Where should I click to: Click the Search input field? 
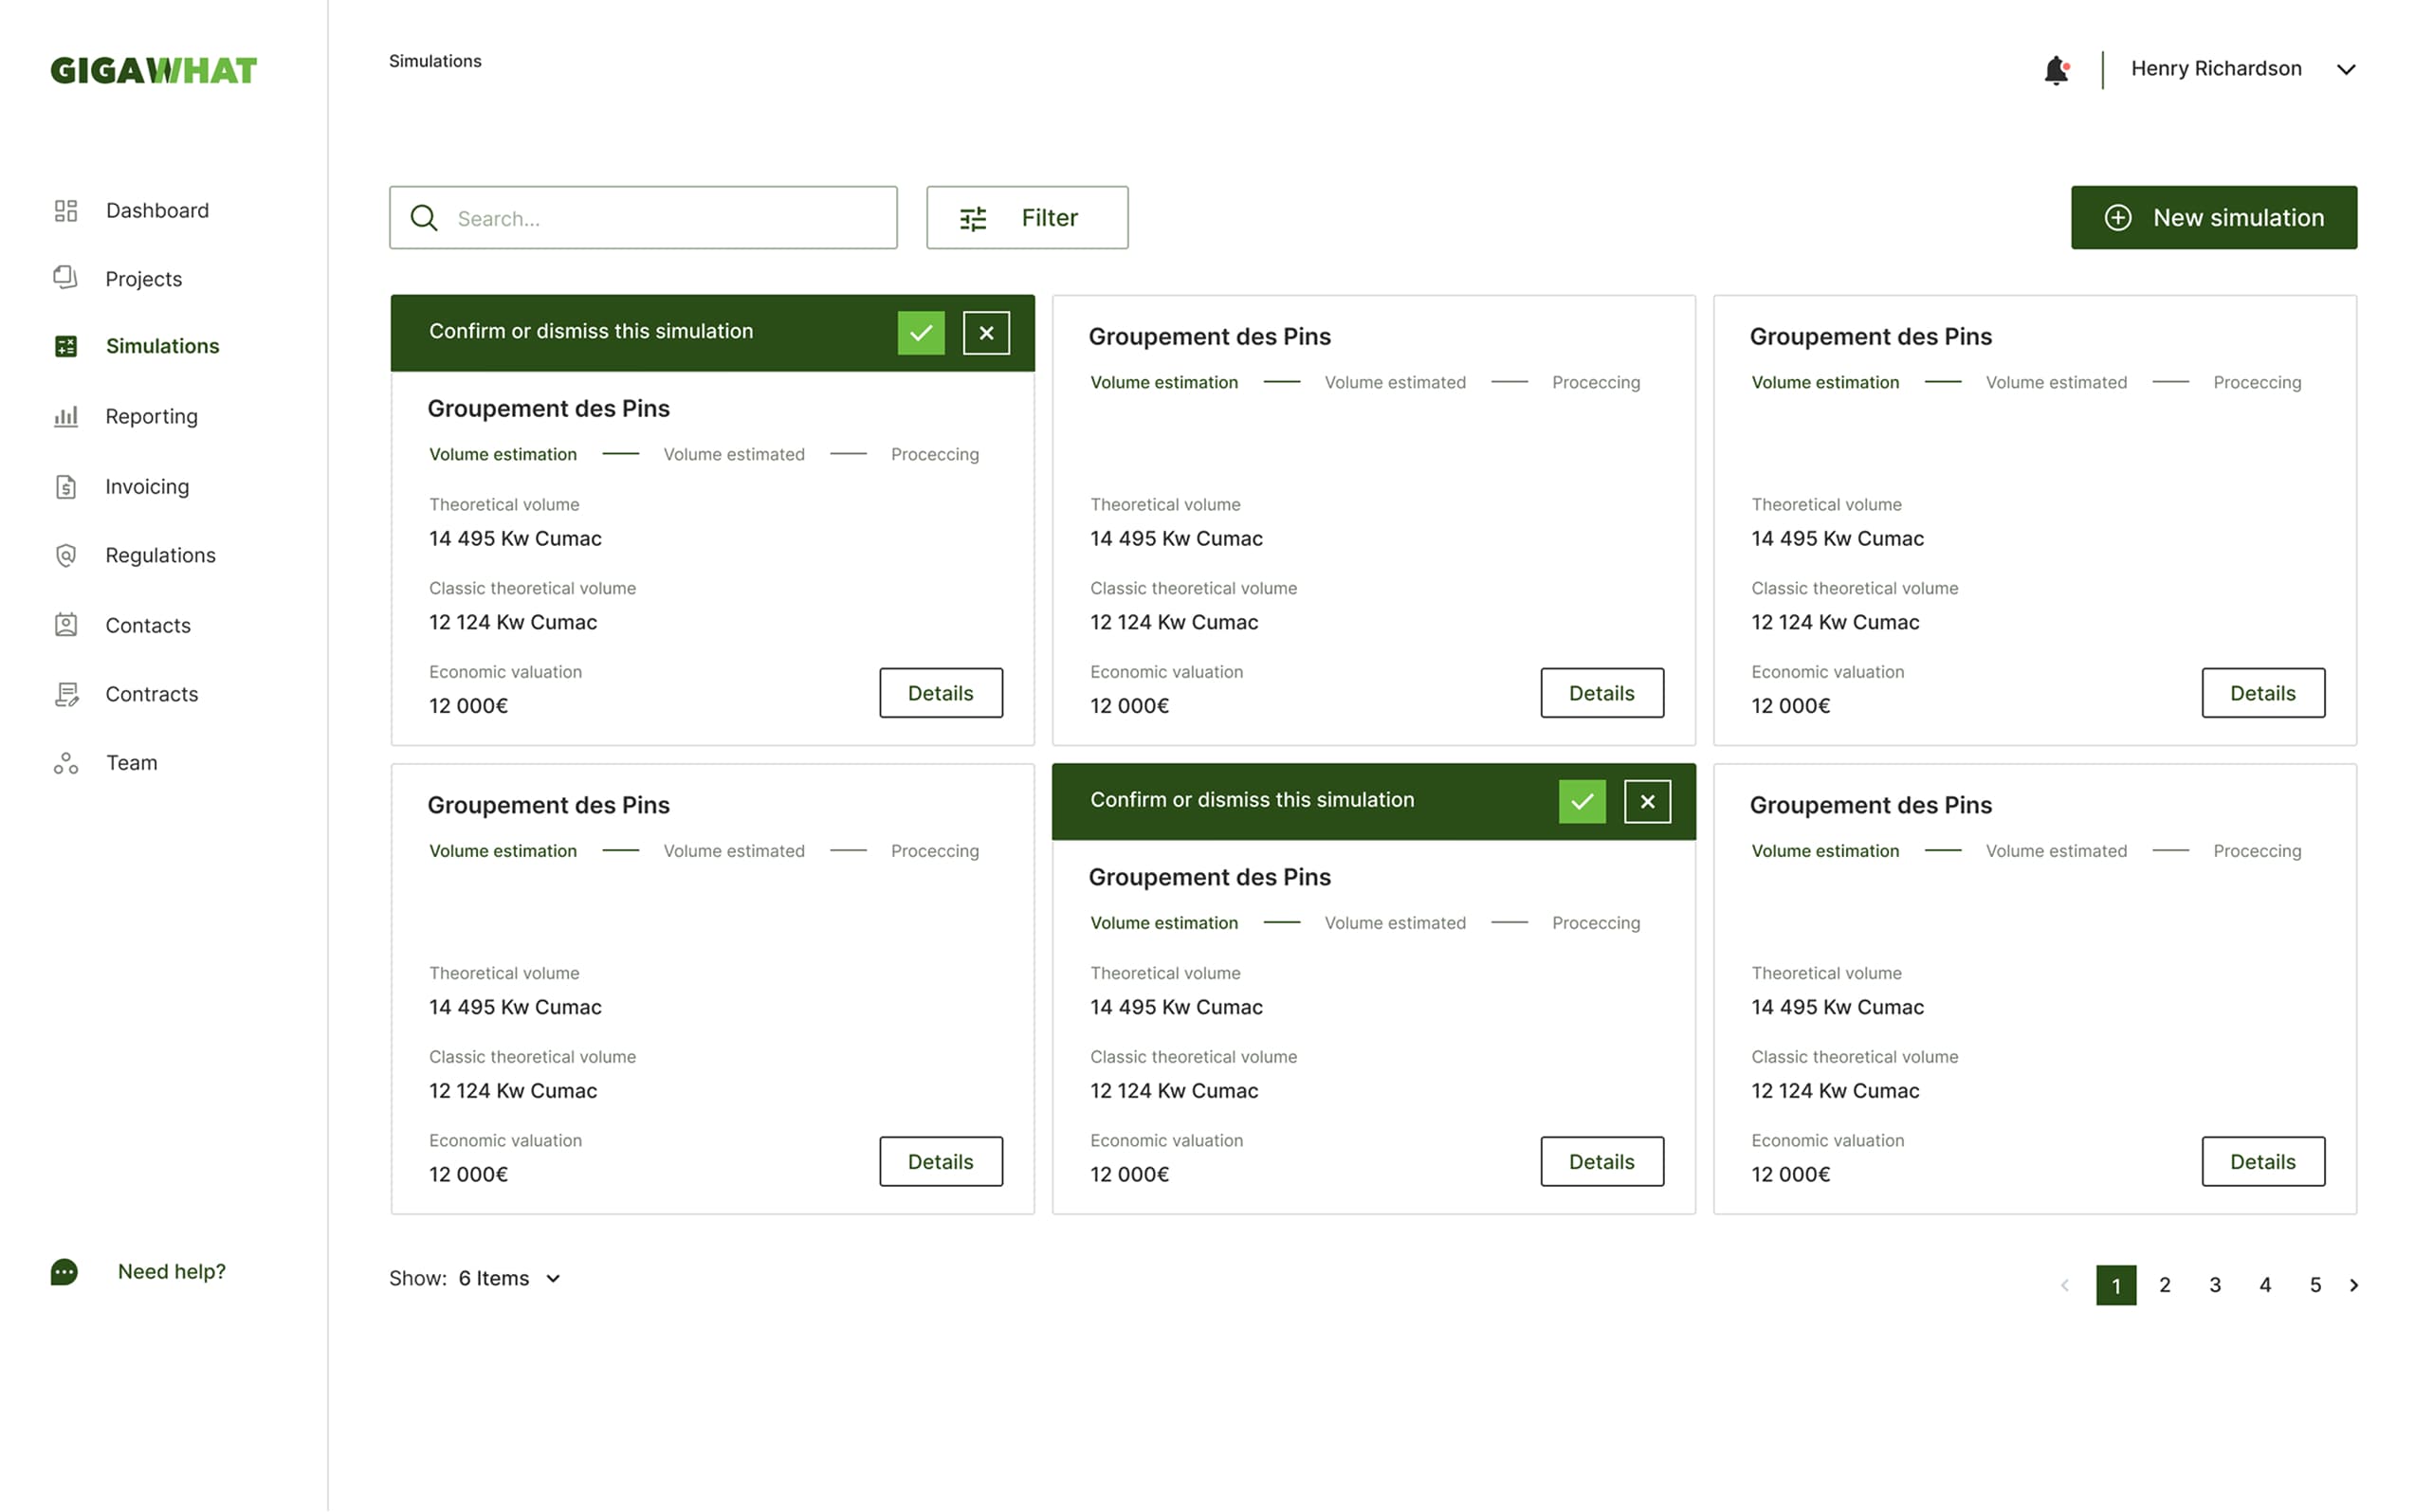(x=660, y=218)
